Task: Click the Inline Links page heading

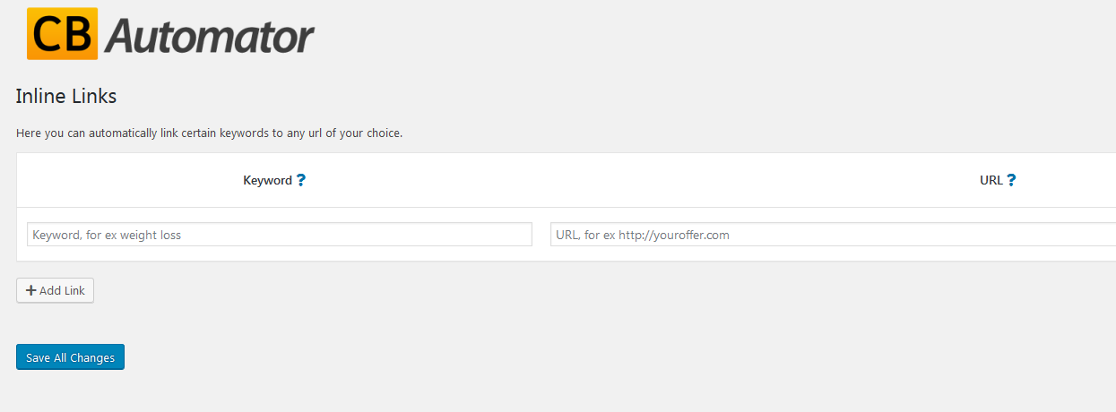Action: (66, 96)
